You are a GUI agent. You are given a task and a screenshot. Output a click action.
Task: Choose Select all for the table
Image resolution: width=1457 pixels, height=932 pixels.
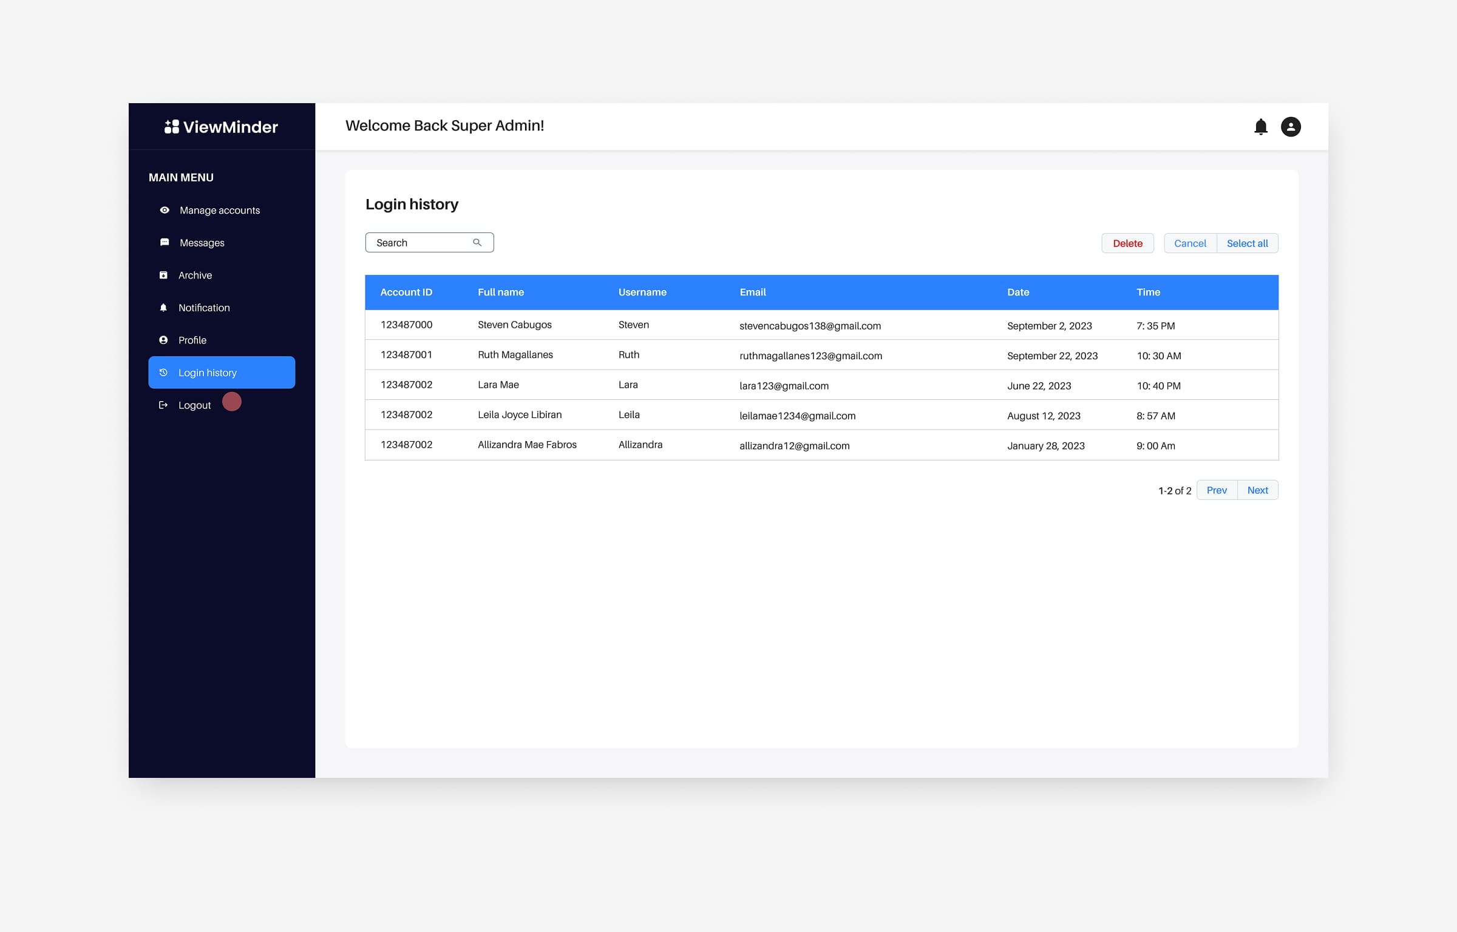pos(1248,243)
